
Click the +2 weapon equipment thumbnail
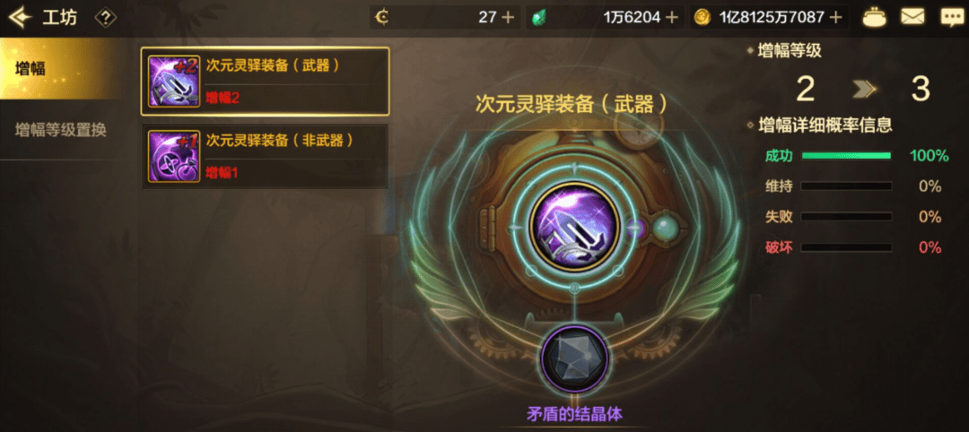[174, 82]
